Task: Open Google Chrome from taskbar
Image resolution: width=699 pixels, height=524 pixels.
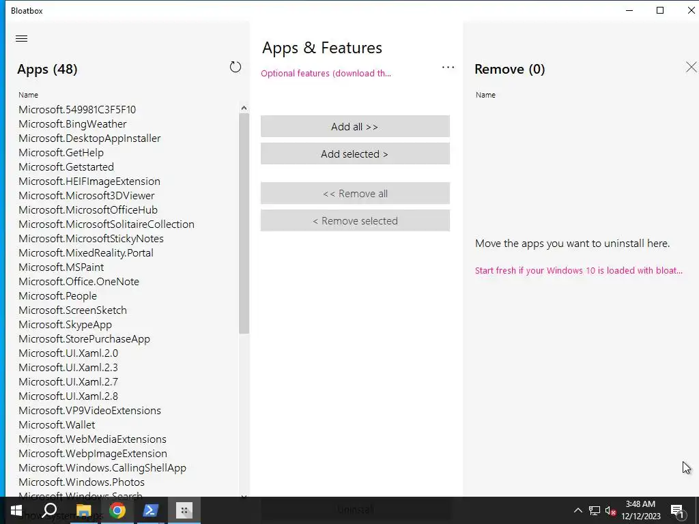Action: 117,510
